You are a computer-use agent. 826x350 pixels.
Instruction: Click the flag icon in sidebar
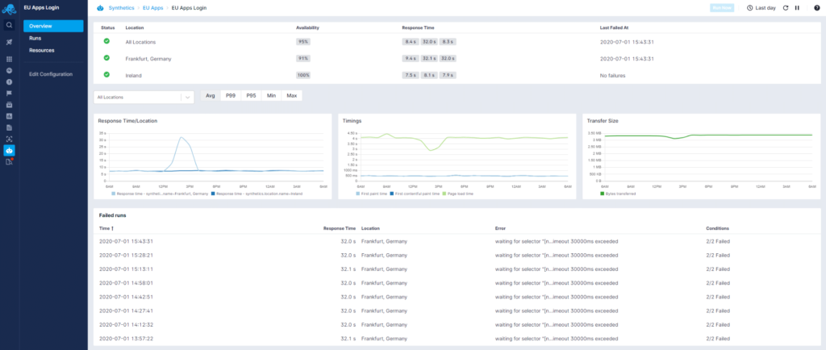pos(9,93)
